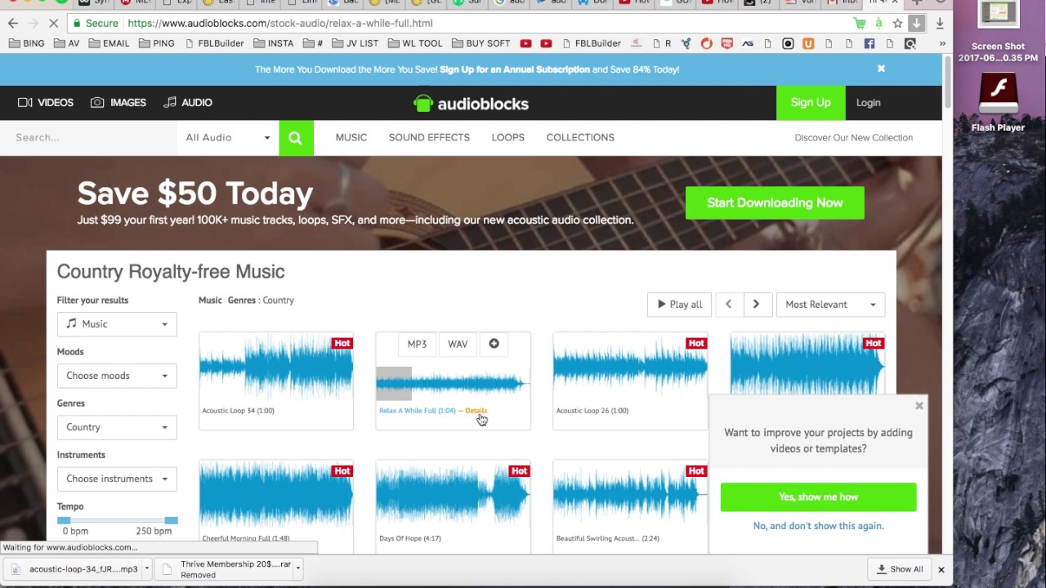Open the COLLECTIONS menu item
1046x588 pixels.
point(580,137)
